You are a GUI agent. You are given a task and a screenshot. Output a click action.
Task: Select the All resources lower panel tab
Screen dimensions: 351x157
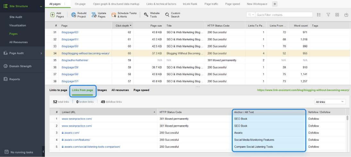click(x=120, y=90)
